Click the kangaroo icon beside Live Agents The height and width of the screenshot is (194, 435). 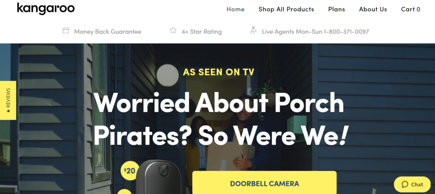coord(253,30)
